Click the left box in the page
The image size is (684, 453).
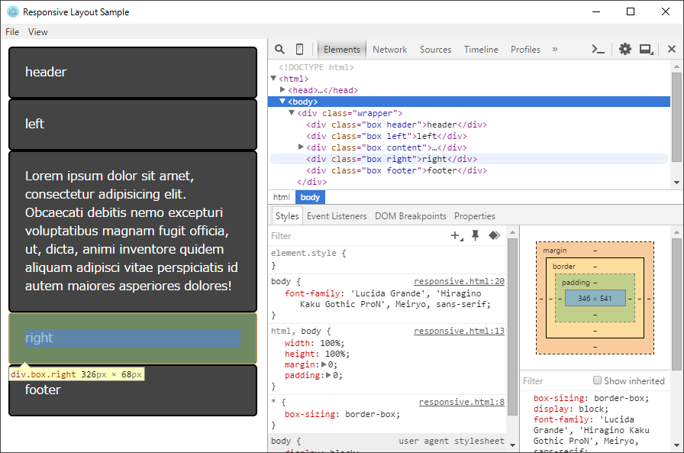(133, 125)
